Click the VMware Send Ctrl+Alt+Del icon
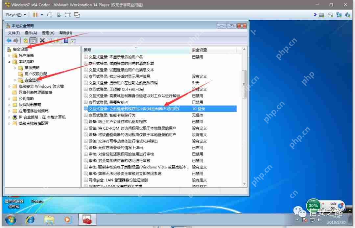Screen dimensions: 355x228 pyautogui.click(x=50, y=15)
